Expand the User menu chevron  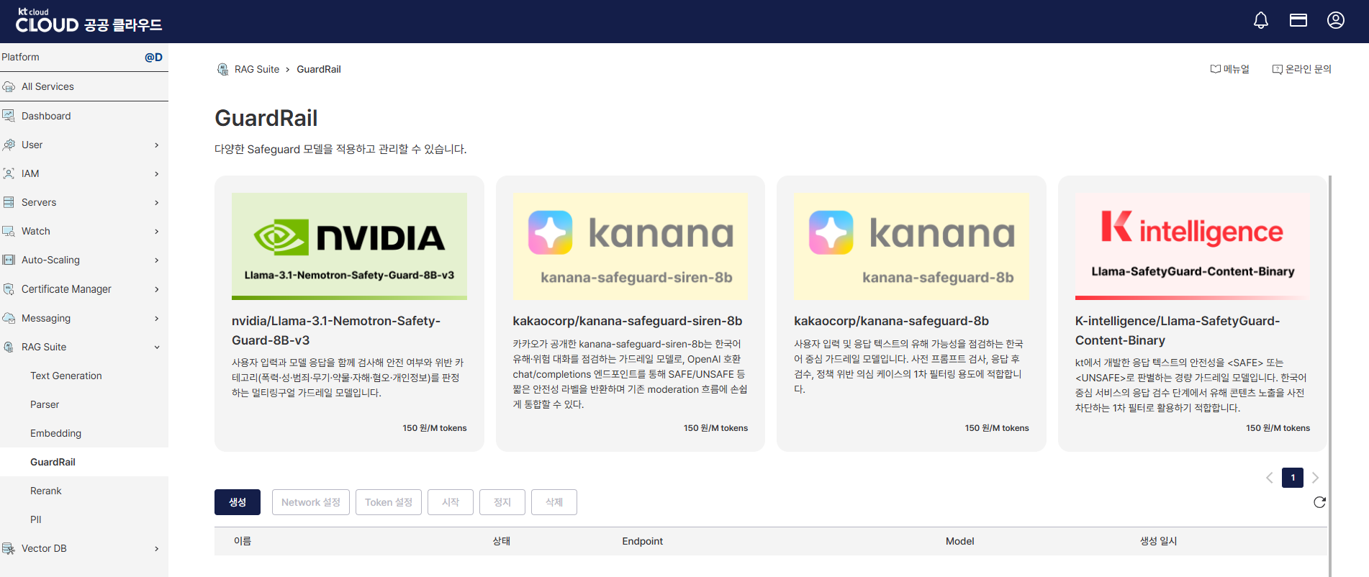[157, 145]
